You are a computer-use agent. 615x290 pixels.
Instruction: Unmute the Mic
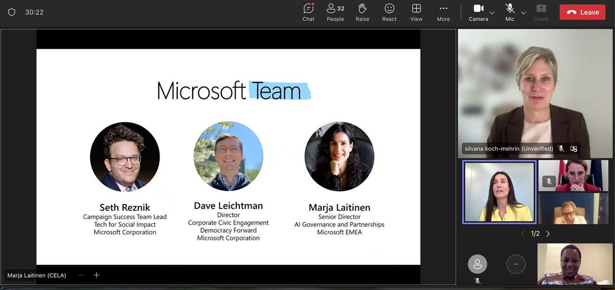tap(510, 12)
